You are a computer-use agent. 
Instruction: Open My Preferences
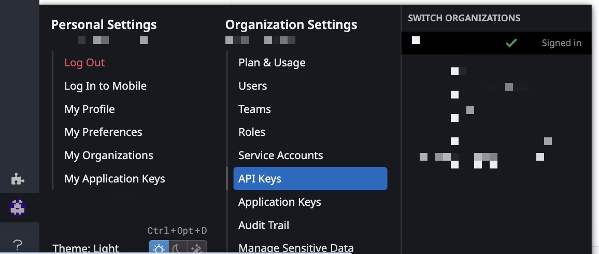pyautogui.click(x=103, y=132)
